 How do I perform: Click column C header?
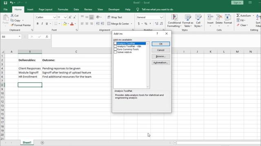click(x=76, y=52)
